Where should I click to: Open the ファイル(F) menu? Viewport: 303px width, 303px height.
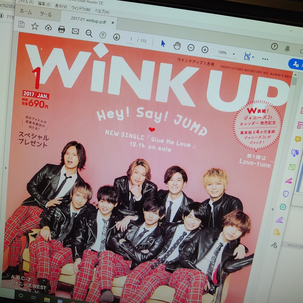(26, 2)
